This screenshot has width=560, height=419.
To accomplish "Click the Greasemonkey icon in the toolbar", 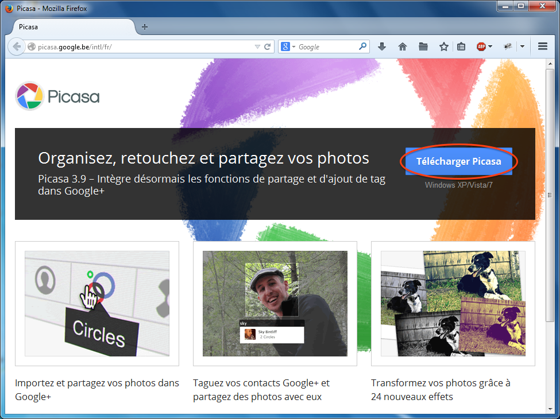I will tap(508, 46).
